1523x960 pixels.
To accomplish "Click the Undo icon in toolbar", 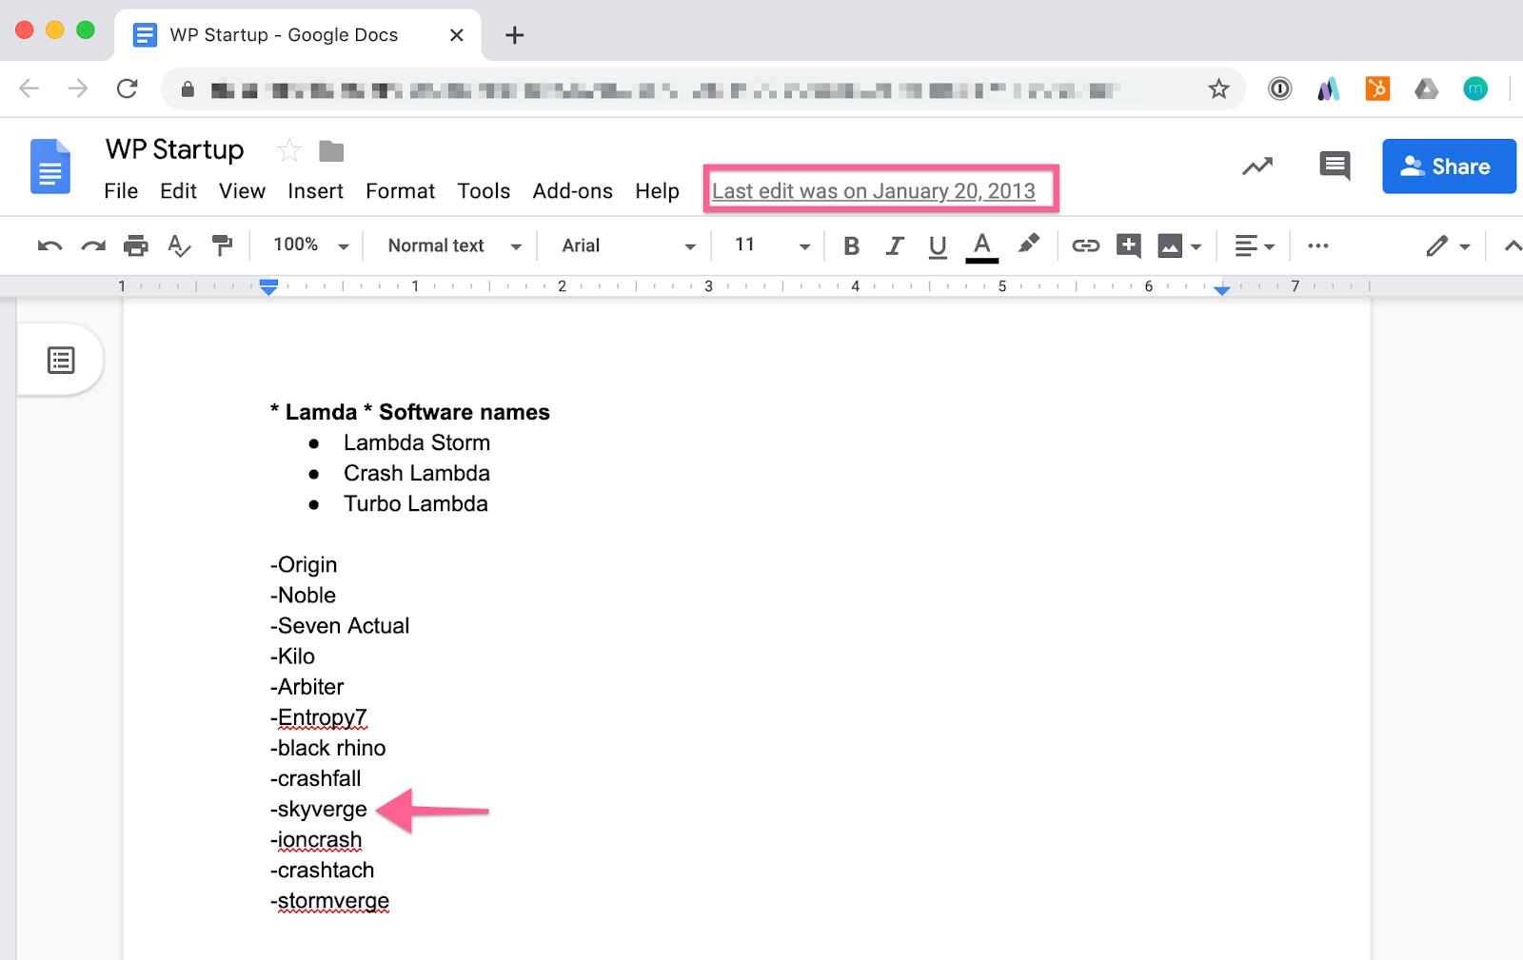I will (49, 246).
